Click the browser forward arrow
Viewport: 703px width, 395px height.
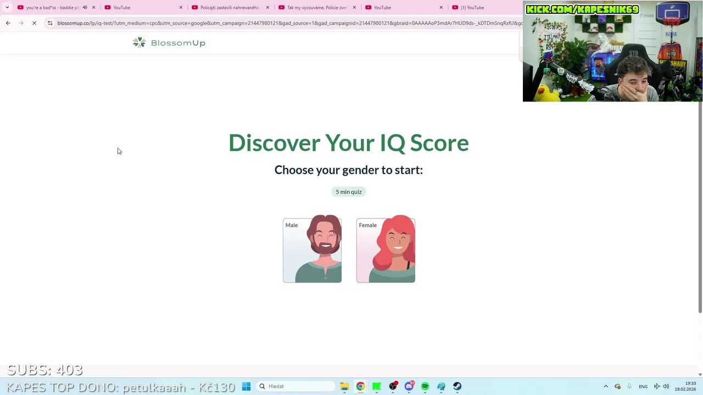21,23
